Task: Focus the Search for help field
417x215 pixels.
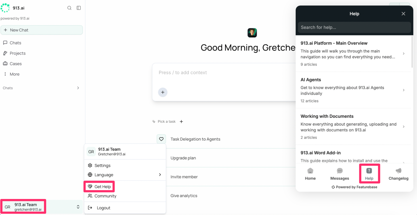Action: (x=354, y=27)
